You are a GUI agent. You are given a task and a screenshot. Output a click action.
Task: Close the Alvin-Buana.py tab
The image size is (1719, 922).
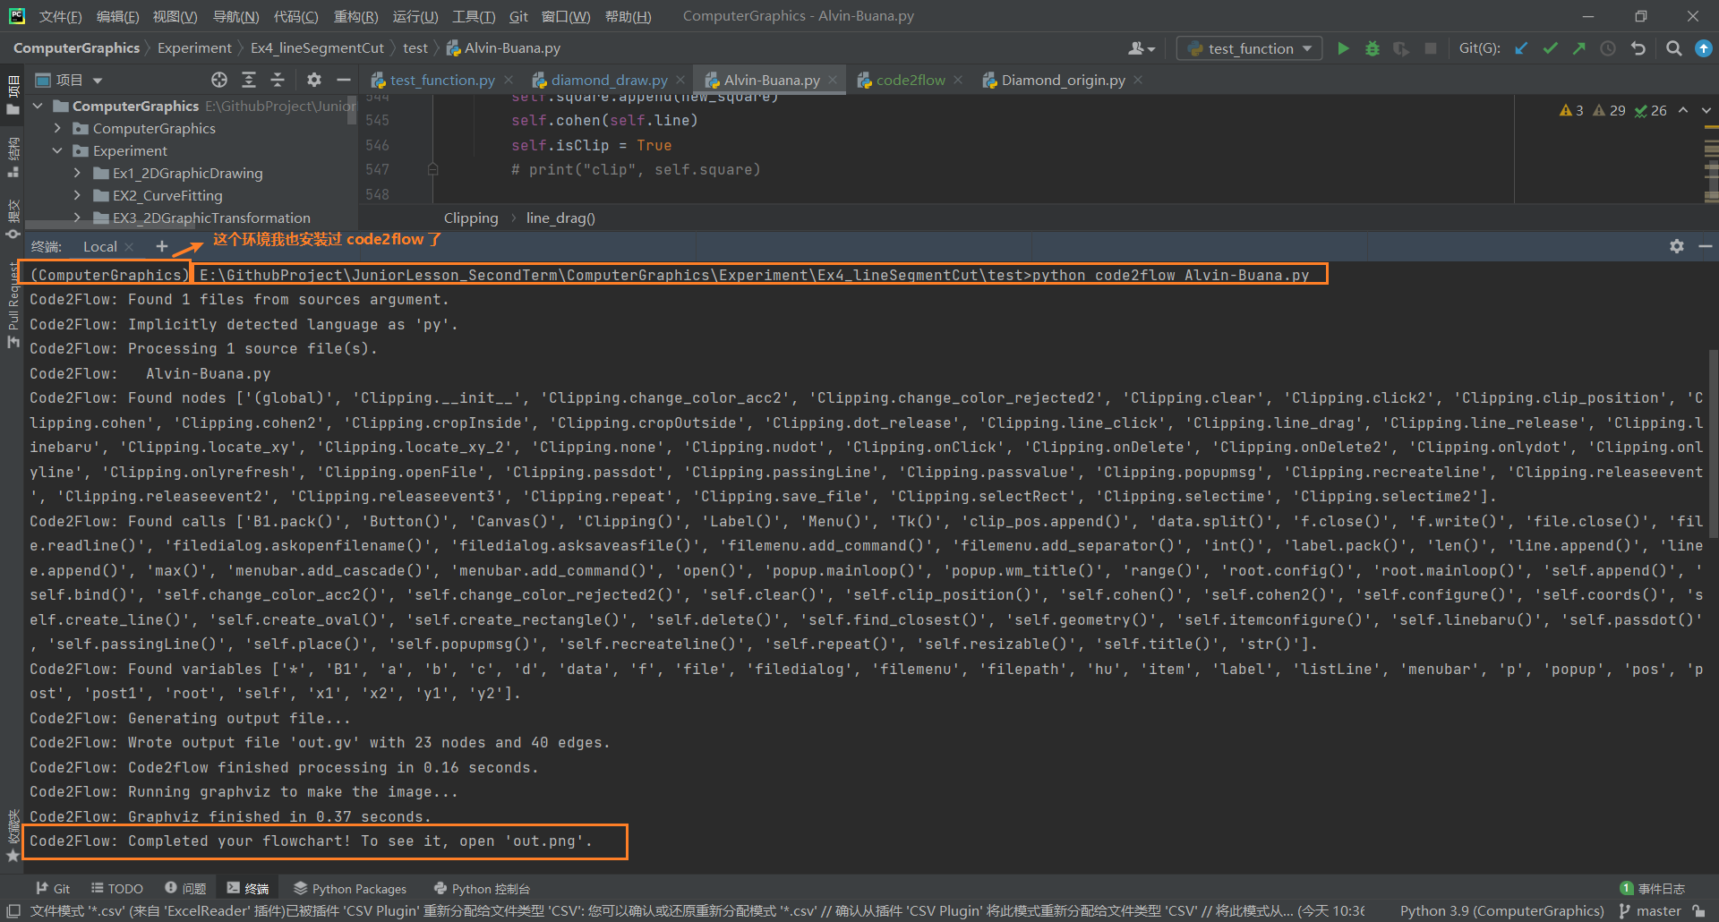click(x=833, y=80)
